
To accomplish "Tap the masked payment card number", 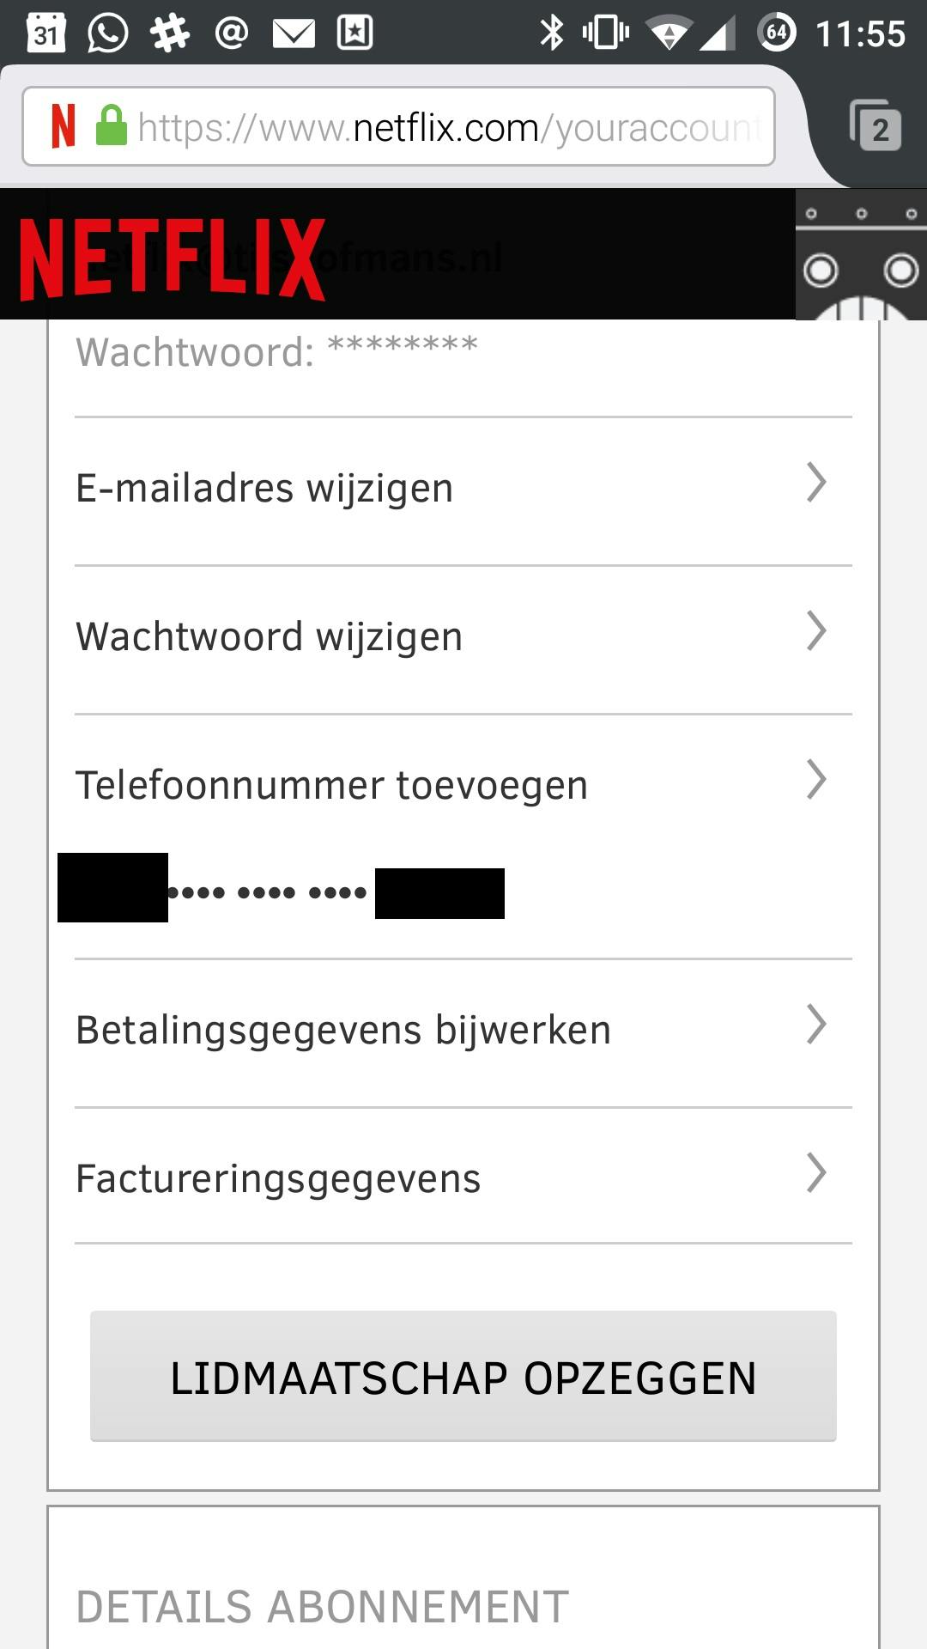I will click(268, 892).
